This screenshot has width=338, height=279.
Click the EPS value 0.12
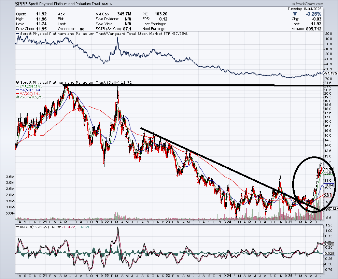(x=164, y=19)
